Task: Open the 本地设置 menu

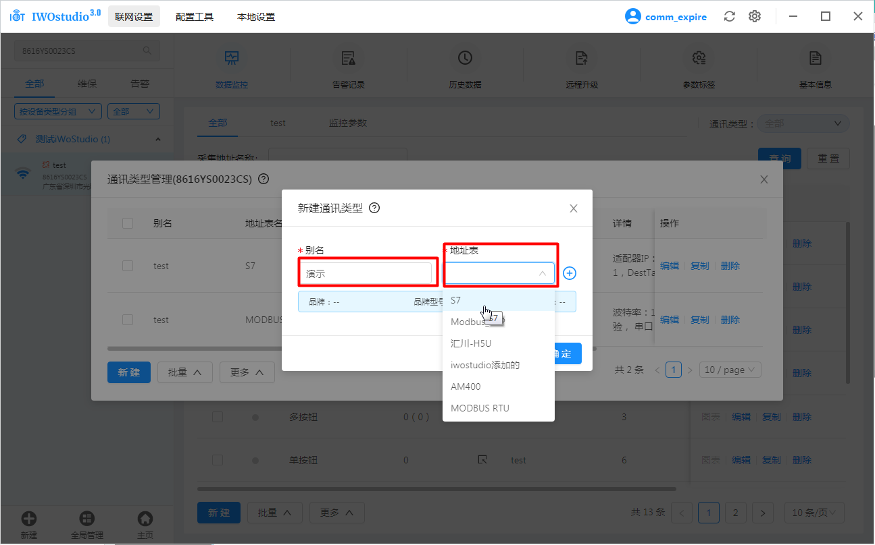Action: point(256,17)
